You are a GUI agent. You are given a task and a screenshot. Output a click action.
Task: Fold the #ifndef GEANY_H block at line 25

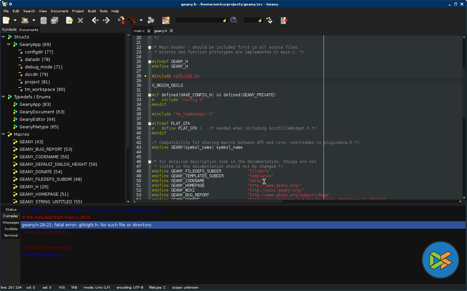[x=150, y=62]
